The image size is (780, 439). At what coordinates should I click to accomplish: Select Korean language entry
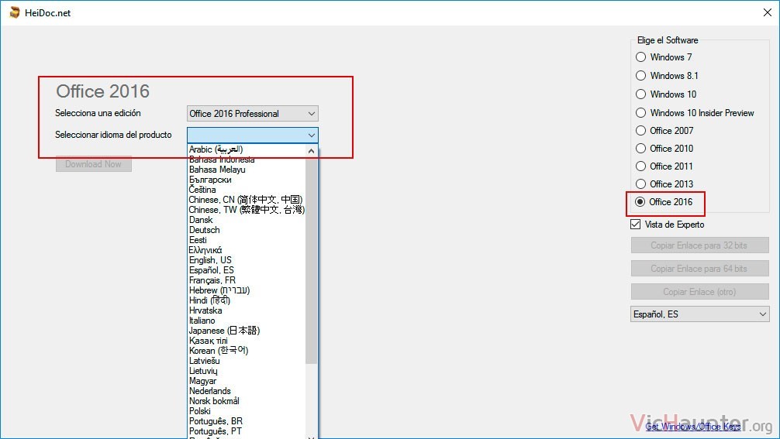tap(247, 351)
